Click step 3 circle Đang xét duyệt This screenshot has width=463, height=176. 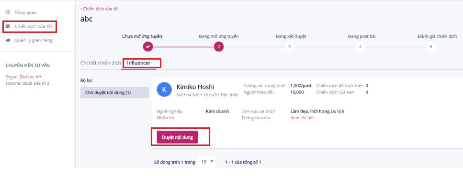pos(289,46)
